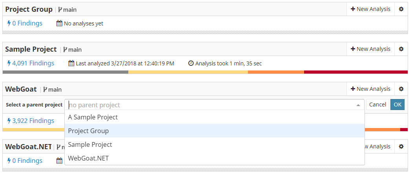The image size is (412, 175).
Task: Start New Analysis for Project Group
Action: point(370,9)
